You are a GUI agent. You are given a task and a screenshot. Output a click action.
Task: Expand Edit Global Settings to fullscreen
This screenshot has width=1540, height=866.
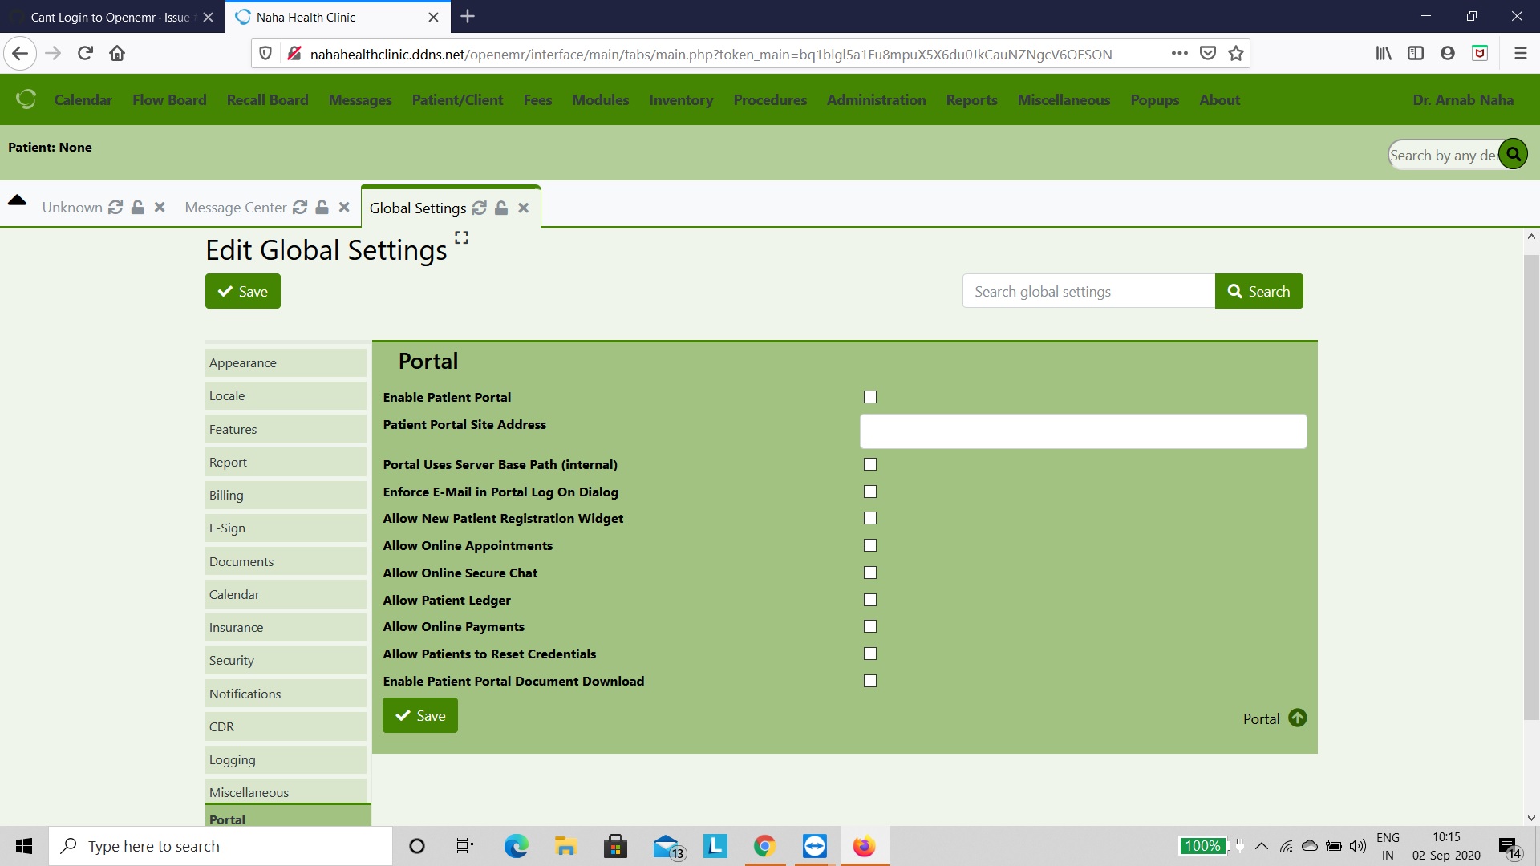[x=460, y=237]
